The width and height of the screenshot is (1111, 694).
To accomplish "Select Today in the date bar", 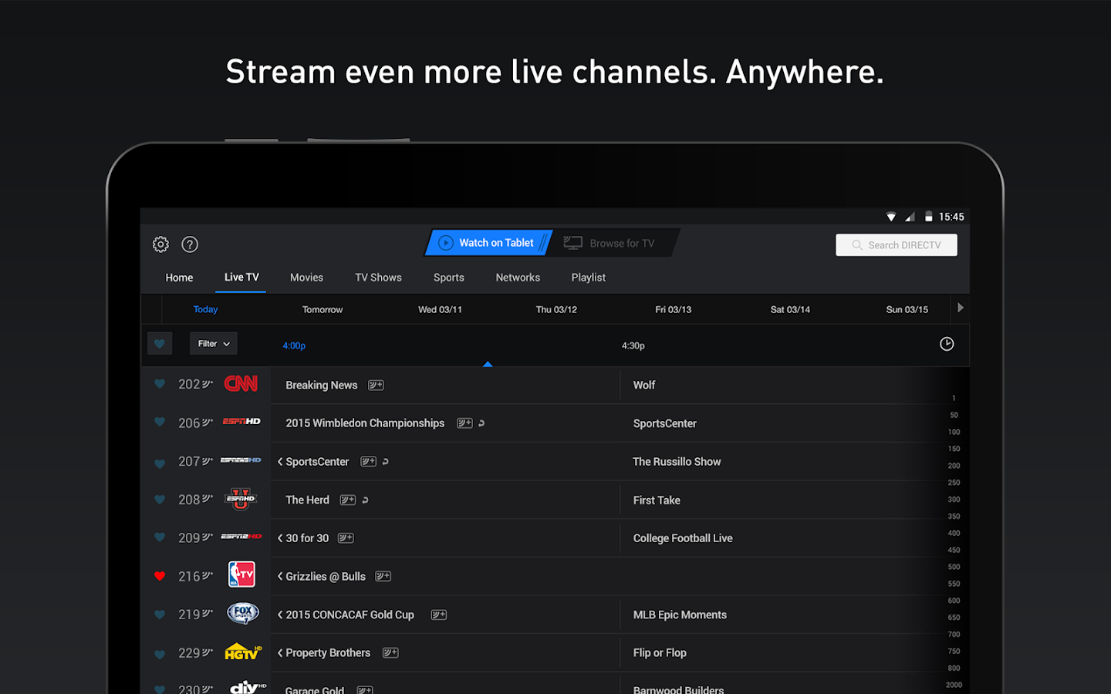I will pyautogui.click(x=205, y=309).
